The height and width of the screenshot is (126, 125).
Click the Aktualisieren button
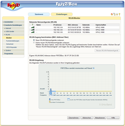[x=100, y=118]
